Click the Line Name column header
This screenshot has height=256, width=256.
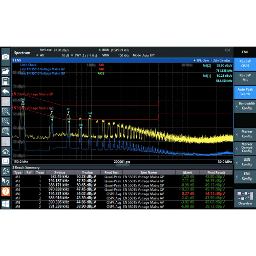click(149, 173)
